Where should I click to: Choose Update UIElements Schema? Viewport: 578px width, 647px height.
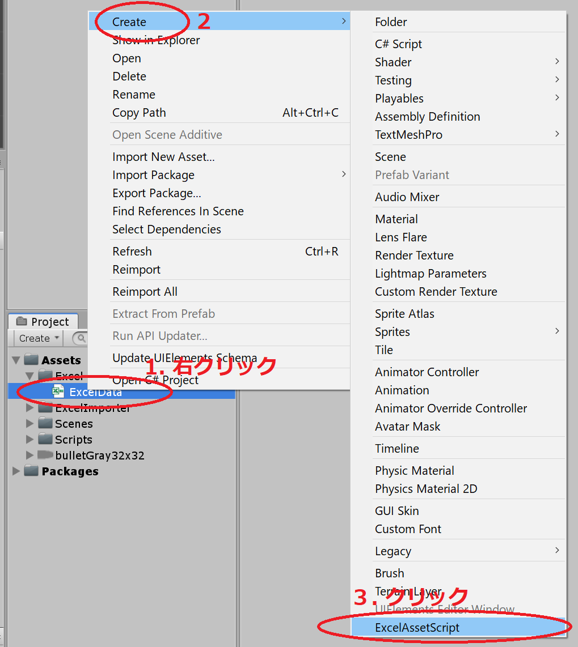(220, 357)
